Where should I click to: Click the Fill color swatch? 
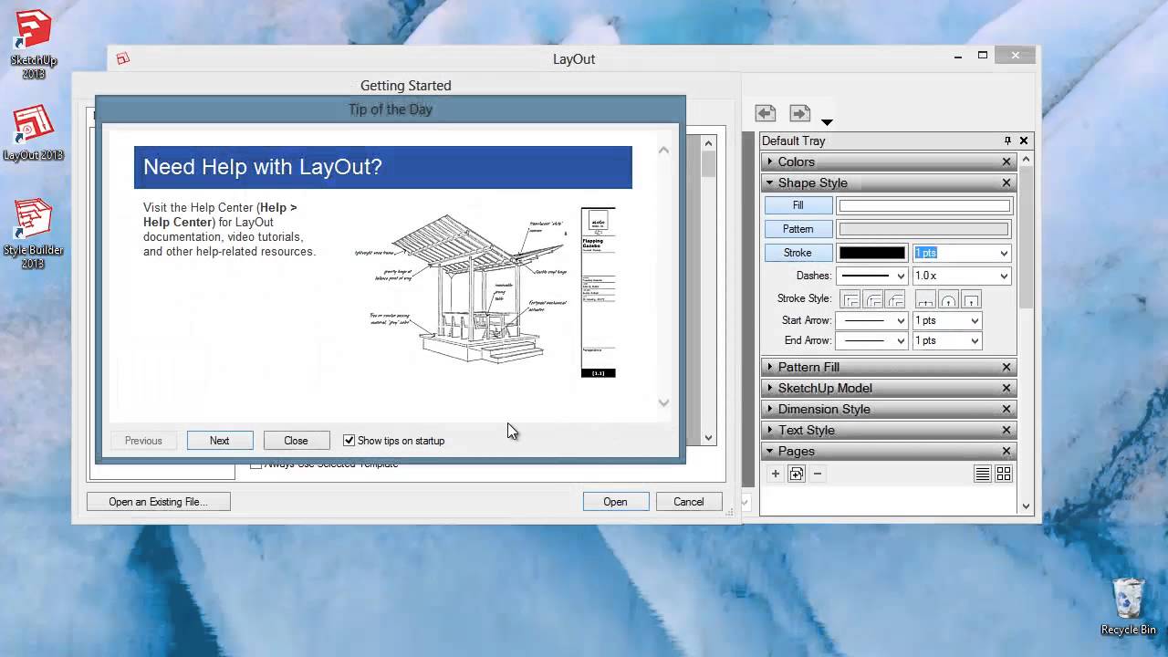[x=923, y=206]
